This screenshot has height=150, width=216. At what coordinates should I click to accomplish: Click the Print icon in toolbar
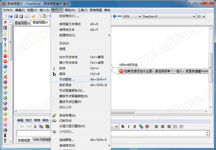click(x=26, y=16)
